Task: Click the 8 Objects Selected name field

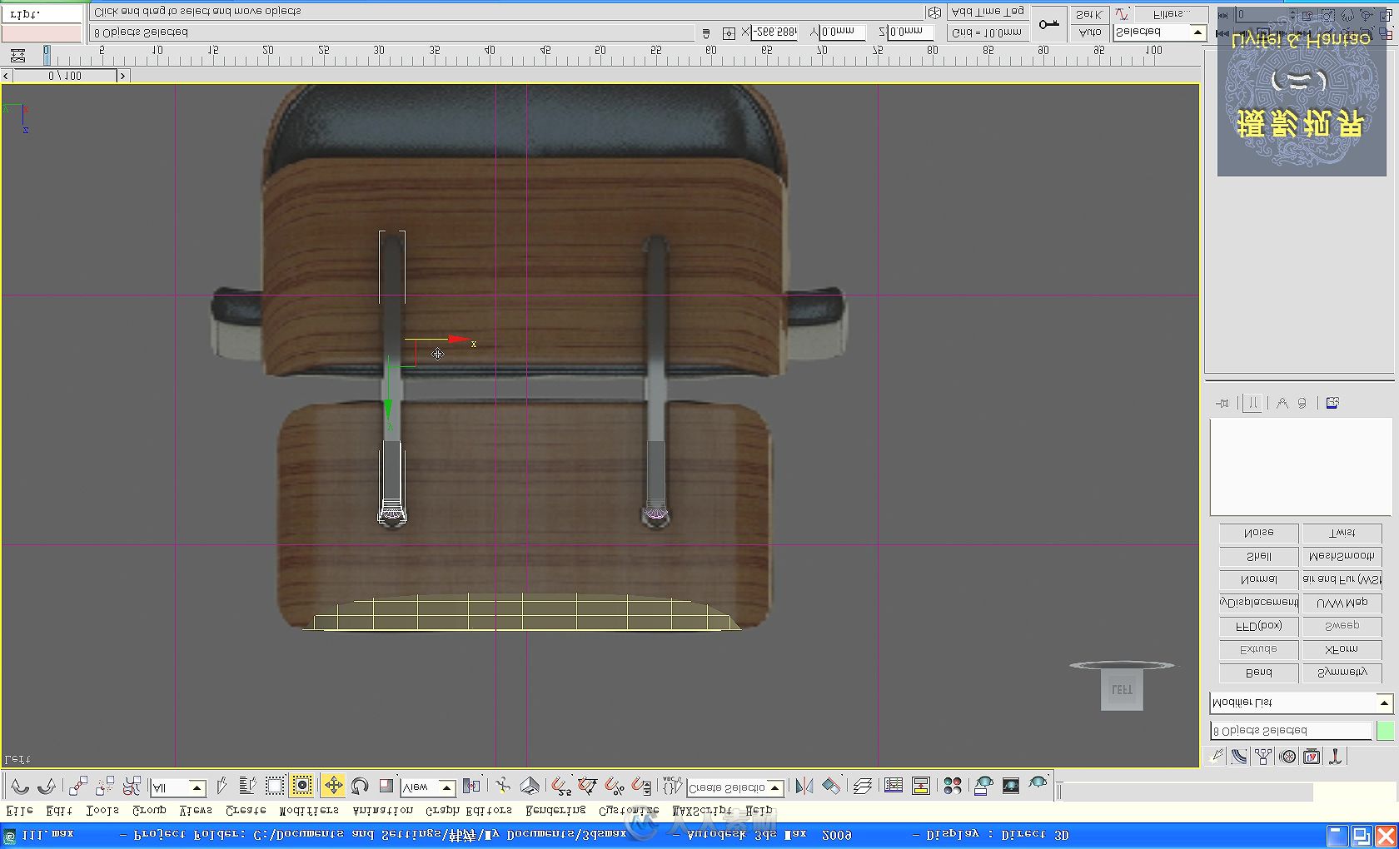Action: pos(1291,731)
